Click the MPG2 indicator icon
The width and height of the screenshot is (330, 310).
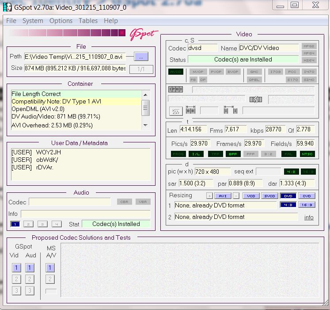[309, 46]
